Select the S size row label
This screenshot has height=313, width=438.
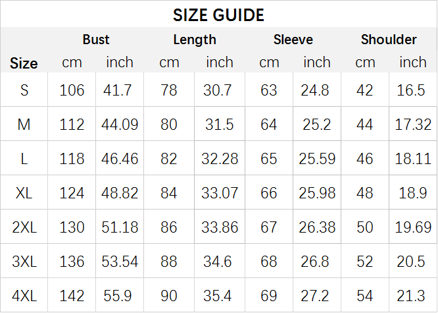[x=24, y=90]
